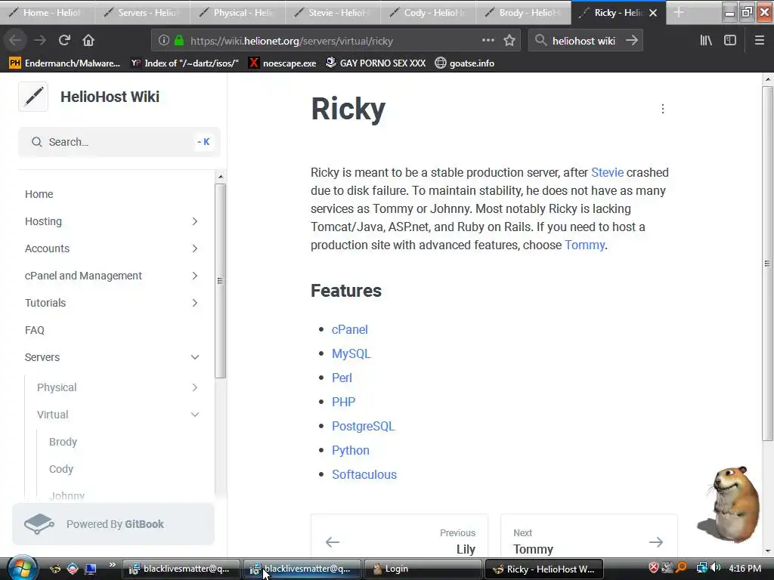Open the Tommy link in the paragraph
This screenshot has width=774, height=580.
[584, 245]
